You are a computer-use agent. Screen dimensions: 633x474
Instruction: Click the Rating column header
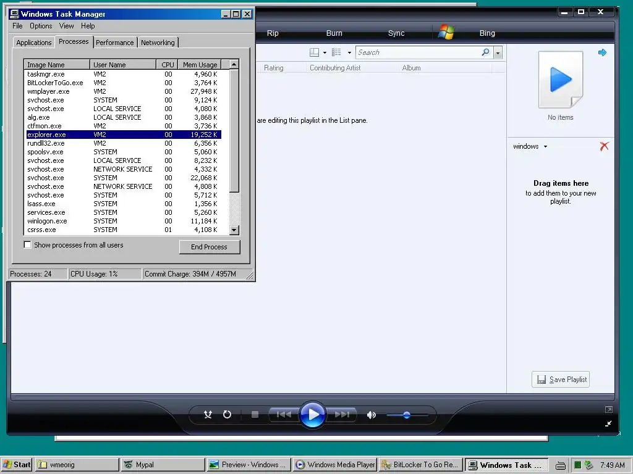click(x=274, y=68)
